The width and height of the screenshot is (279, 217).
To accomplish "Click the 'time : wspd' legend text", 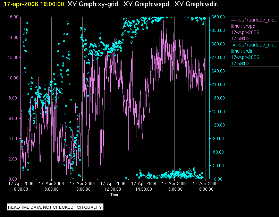I will tap(243, 26).
